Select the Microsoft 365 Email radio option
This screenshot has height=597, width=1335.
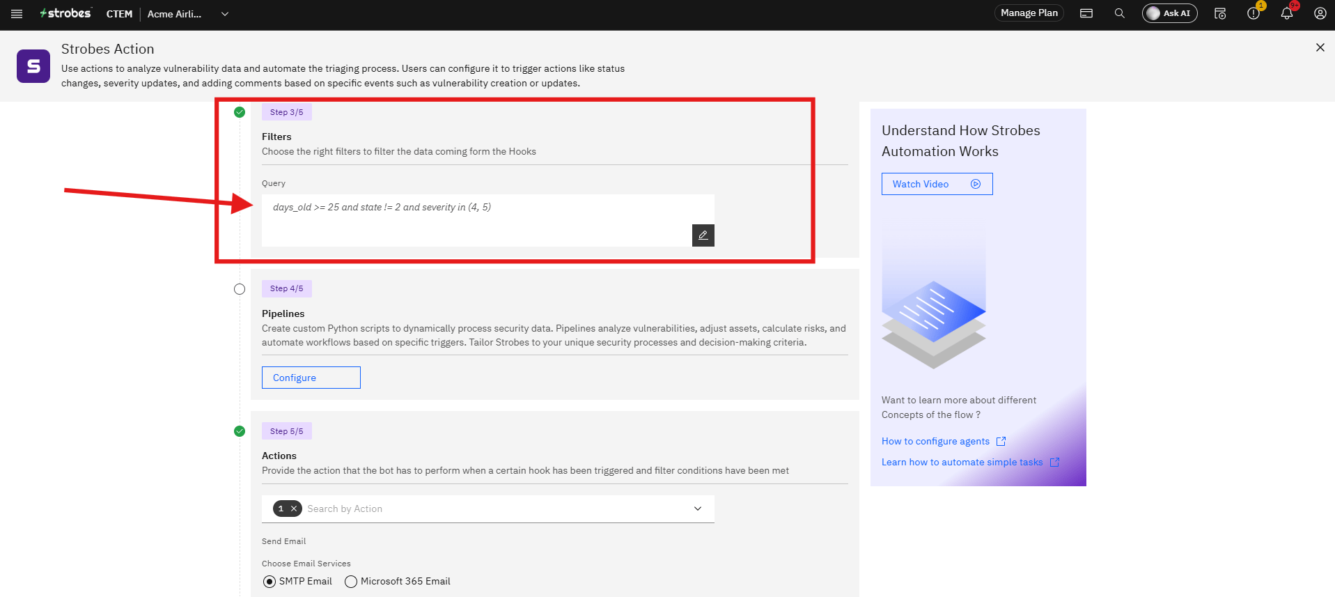point(351,582)
